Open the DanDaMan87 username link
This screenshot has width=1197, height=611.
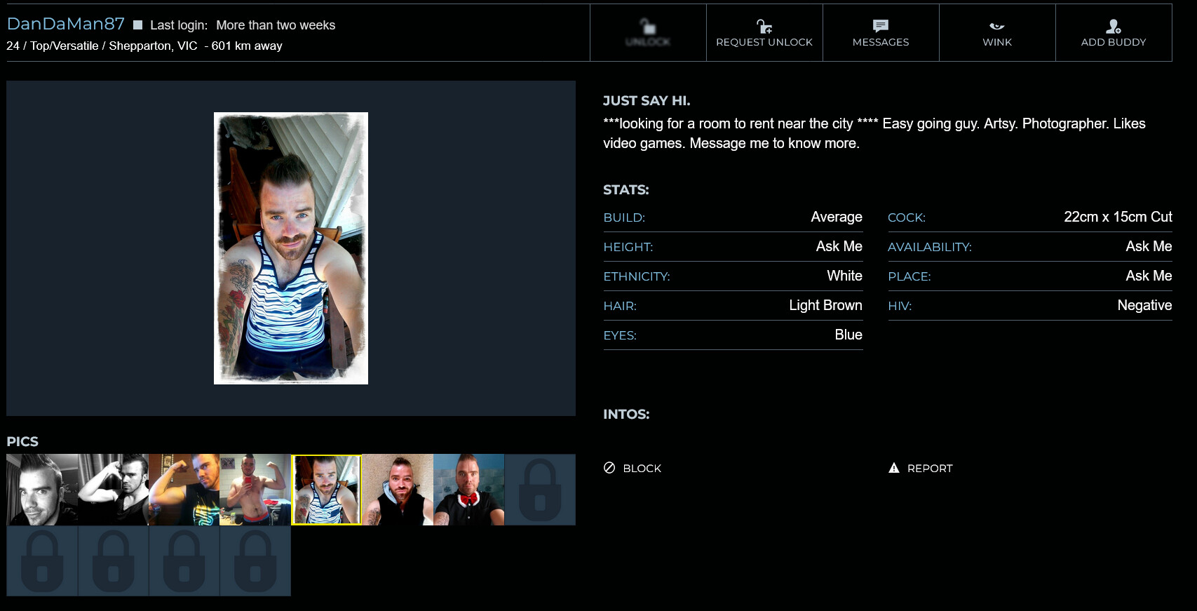tap(66, 24)
